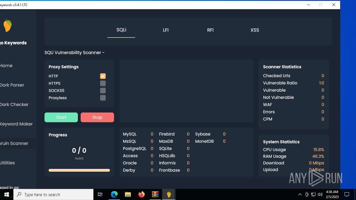
Task: Open File Explorer from the taskbar
Action: tap(128, 194)
